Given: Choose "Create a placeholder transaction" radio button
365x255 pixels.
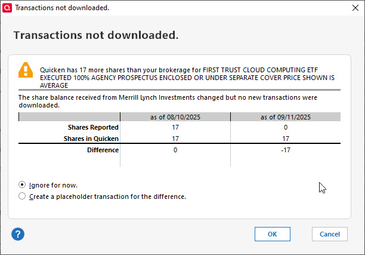Looking at the screenshot, I should point(23,196).
